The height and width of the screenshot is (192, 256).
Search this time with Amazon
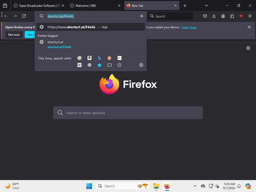click(x=89, y=58)
